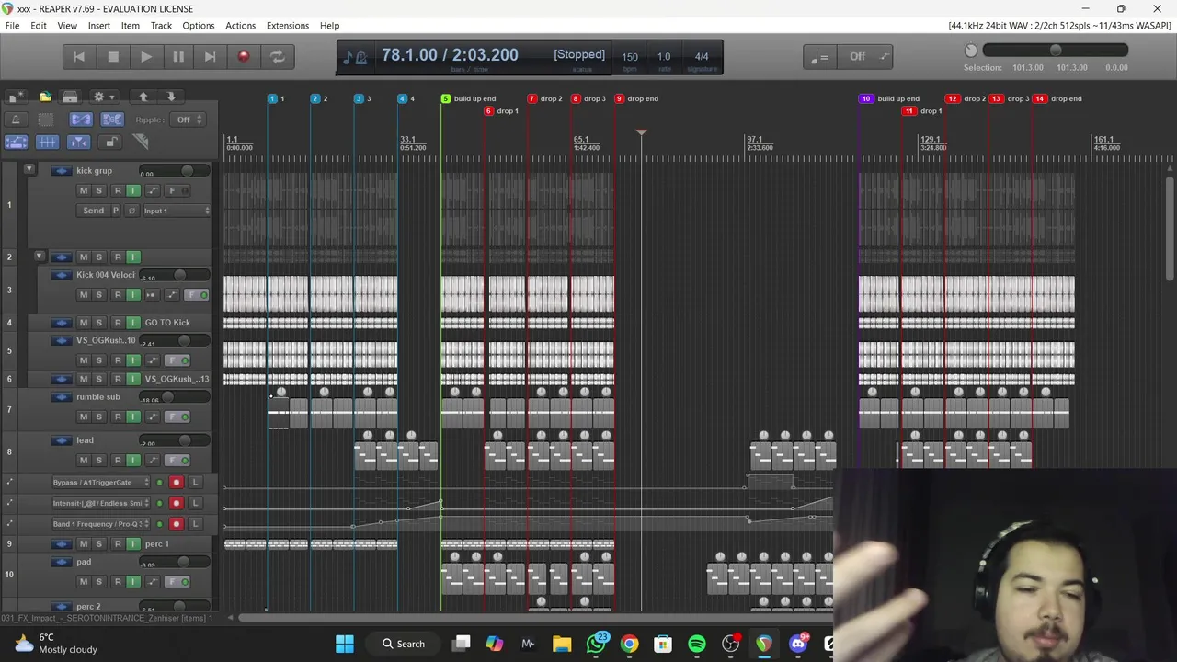Create a new project with toolbar icon

[16, 97]
